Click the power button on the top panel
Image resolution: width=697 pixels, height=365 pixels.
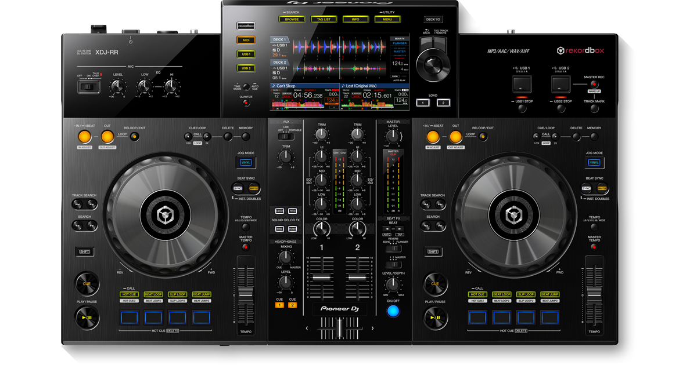coord(131,41)
